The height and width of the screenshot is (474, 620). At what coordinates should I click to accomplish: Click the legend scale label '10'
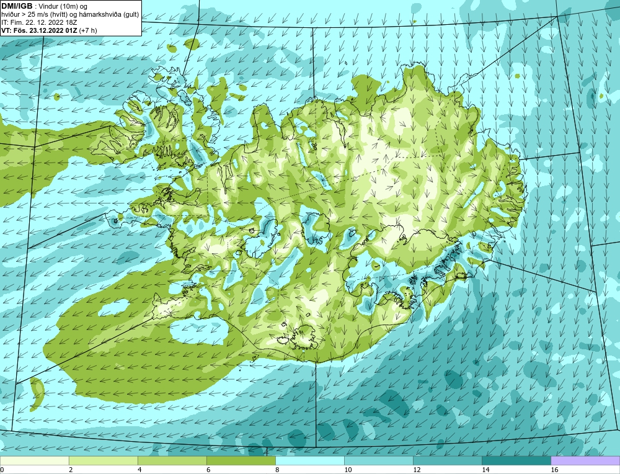click(x=348, y=470)
